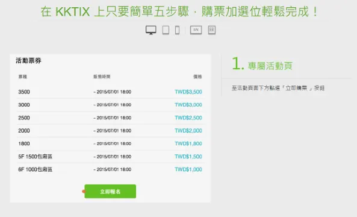Click the rightmost square character icon
The height and width of the screenshot is (217, 357).
[x=212, y=30]
